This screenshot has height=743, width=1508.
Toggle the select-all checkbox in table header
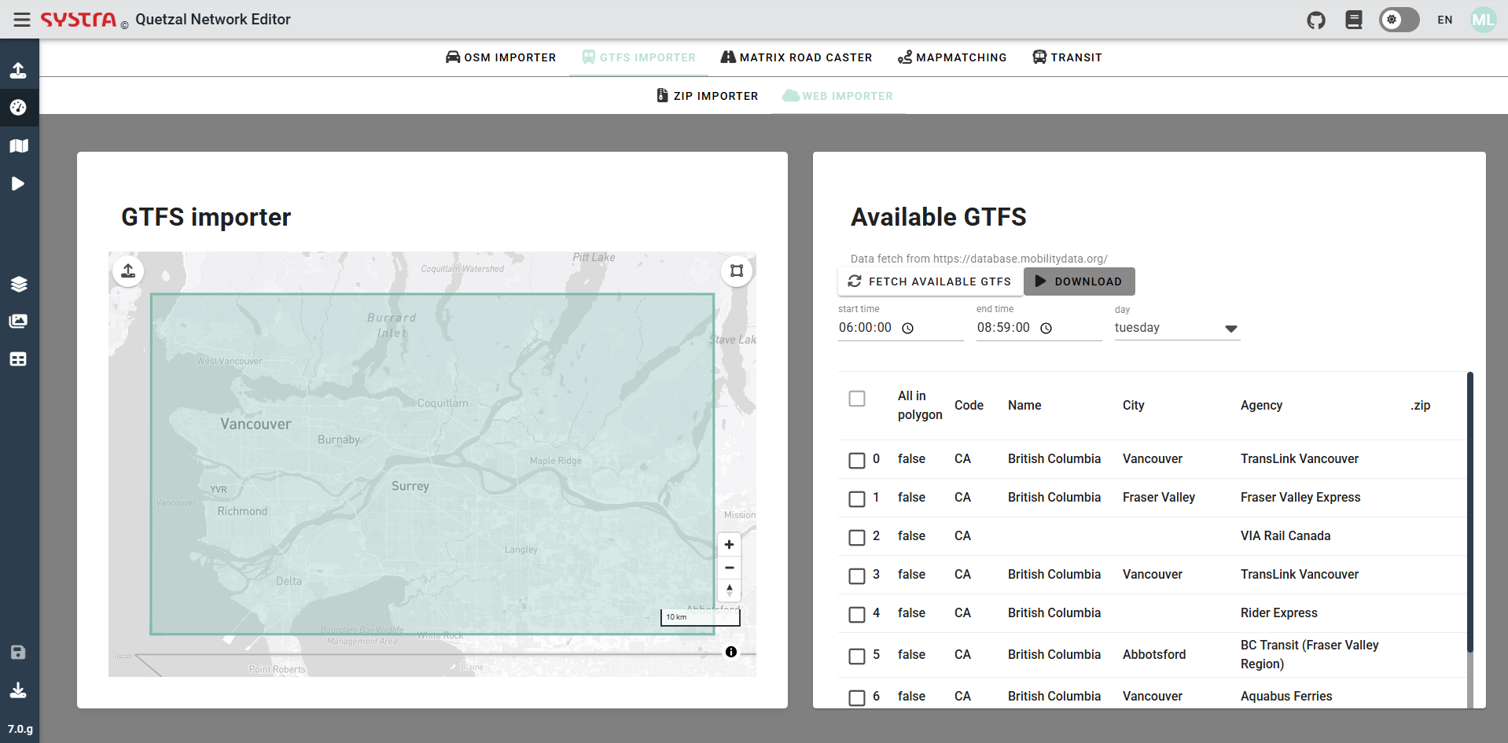[x=857, y=399]
